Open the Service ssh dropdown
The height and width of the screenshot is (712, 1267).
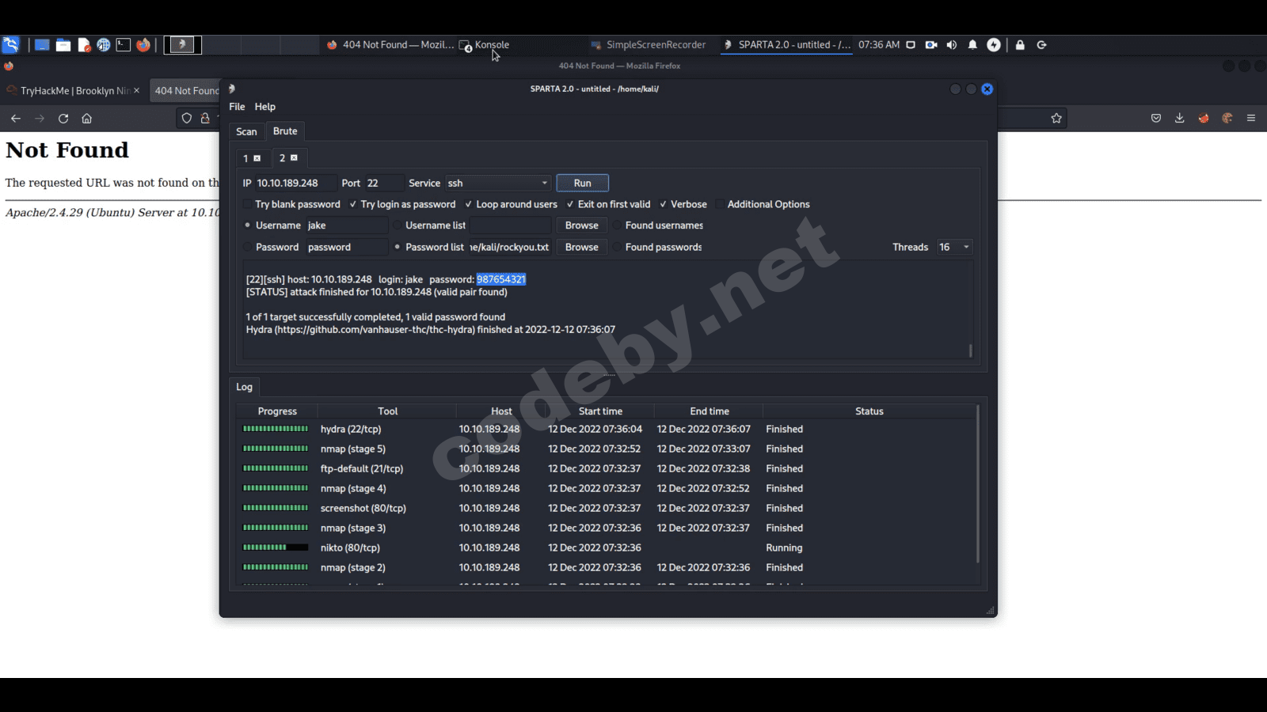[498, 183]
